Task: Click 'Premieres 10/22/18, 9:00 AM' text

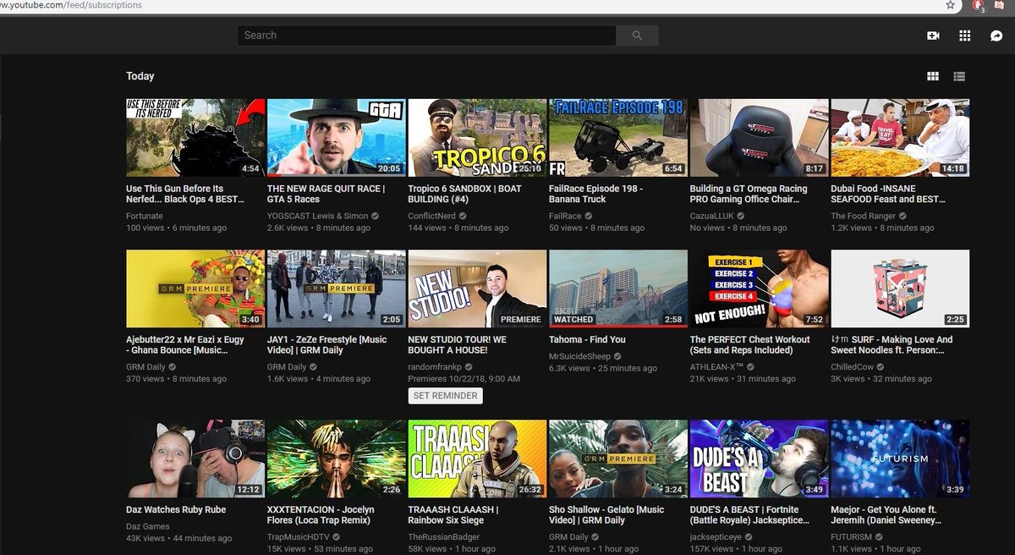Action: tap(464, 379)
